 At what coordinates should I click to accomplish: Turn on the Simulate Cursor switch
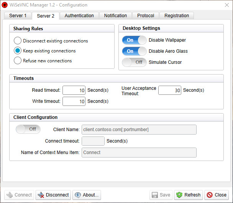pyautogui.click(x=134, y=62)
